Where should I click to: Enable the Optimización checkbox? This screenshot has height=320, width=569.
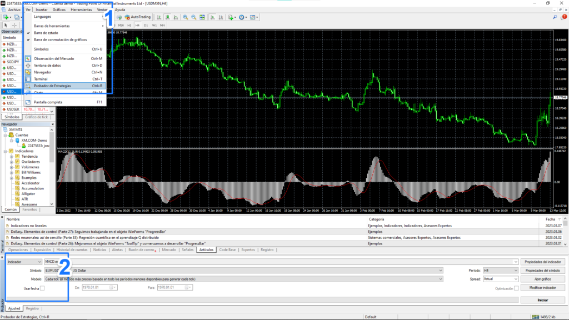(516, 288)
